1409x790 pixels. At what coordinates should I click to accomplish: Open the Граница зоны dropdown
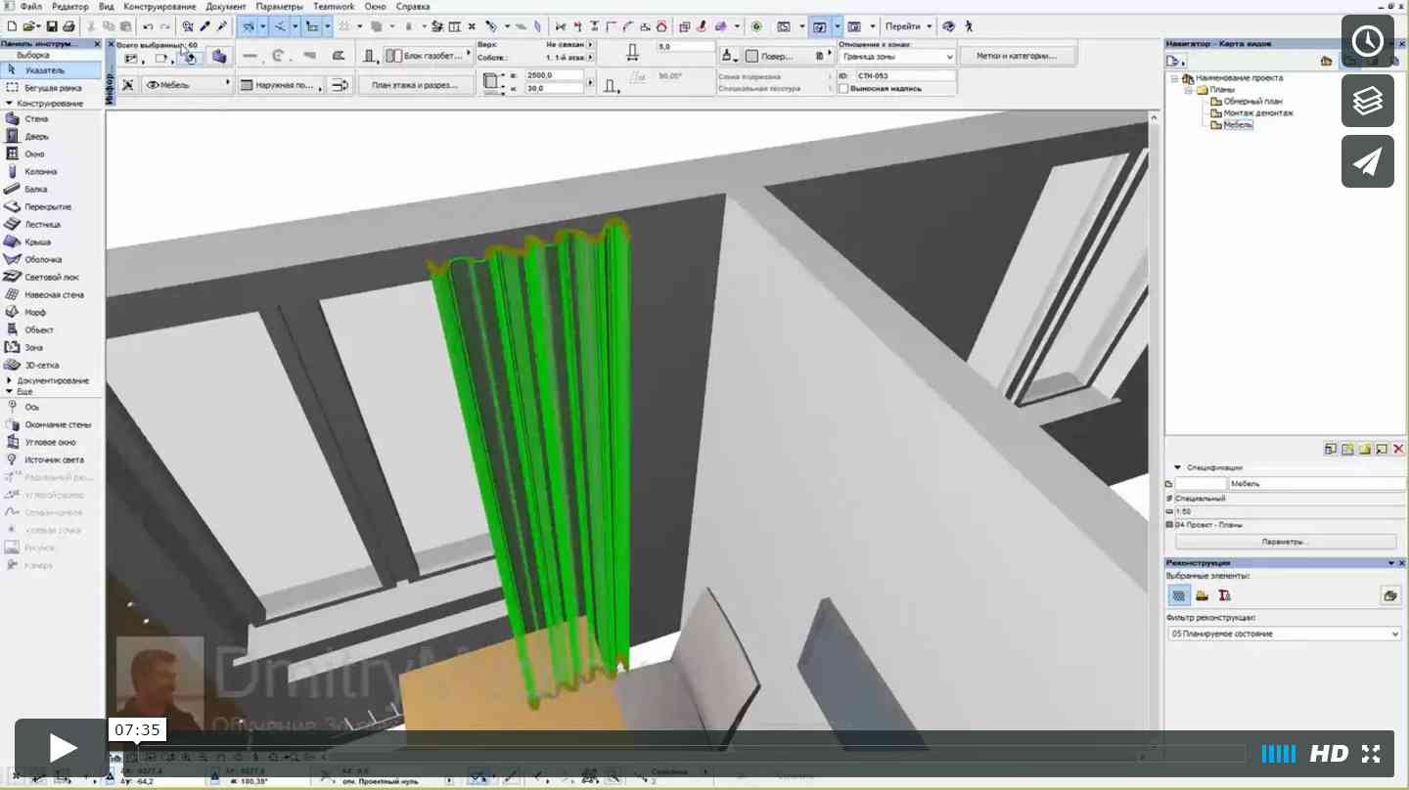(x=896, y=57)
